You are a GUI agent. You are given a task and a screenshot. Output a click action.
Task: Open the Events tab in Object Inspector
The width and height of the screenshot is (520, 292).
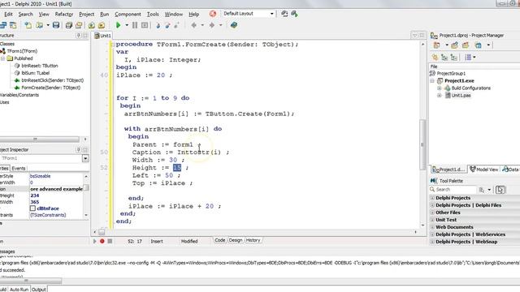(19, 168)
